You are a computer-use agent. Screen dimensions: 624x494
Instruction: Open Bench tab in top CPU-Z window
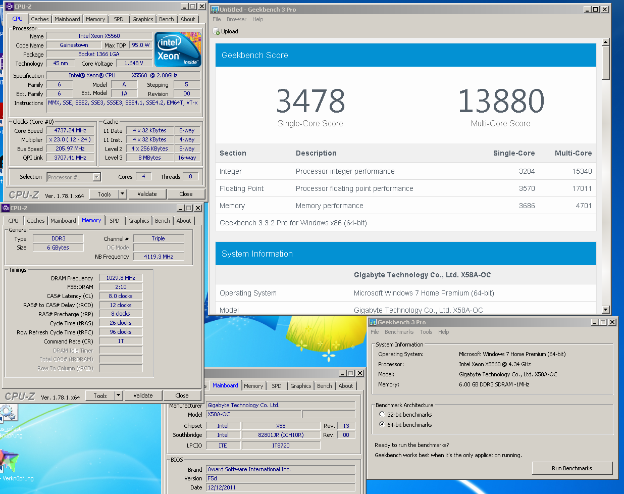click(167, 19)
